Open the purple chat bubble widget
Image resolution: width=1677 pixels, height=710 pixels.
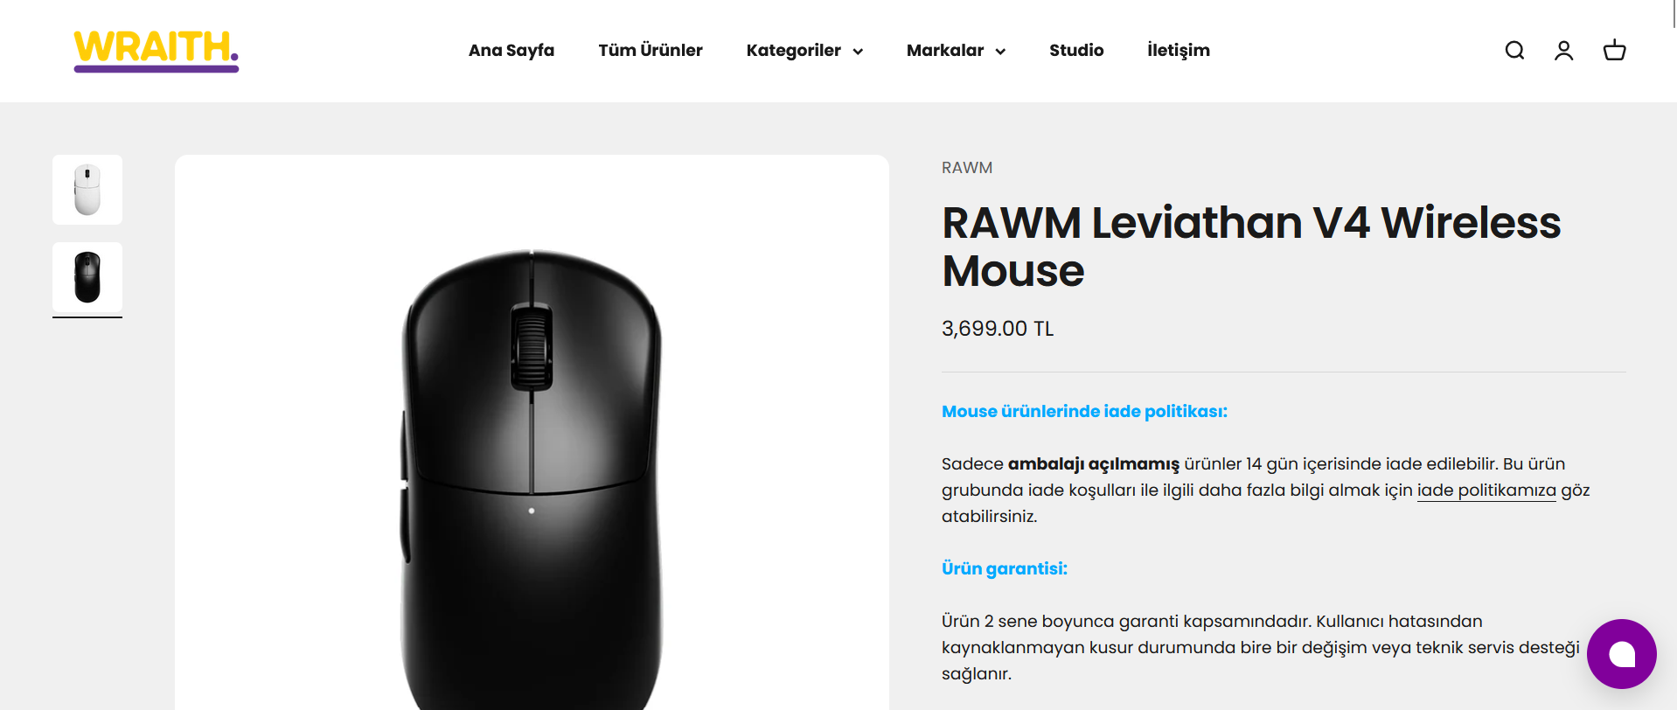(x=1621, y=654)
